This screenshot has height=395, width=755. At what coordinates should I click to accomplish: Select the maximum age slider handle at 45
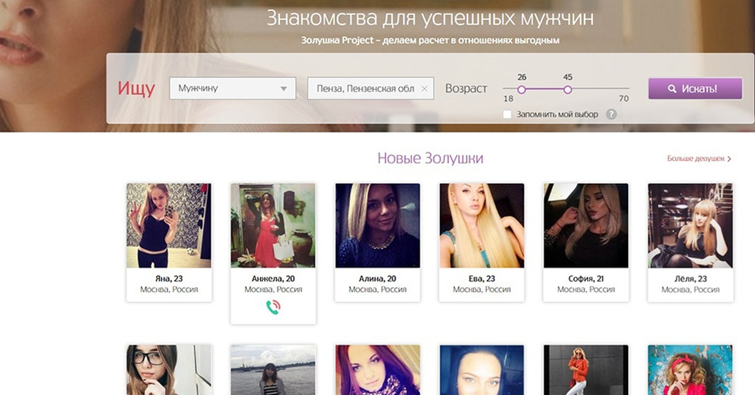point(568,89)
